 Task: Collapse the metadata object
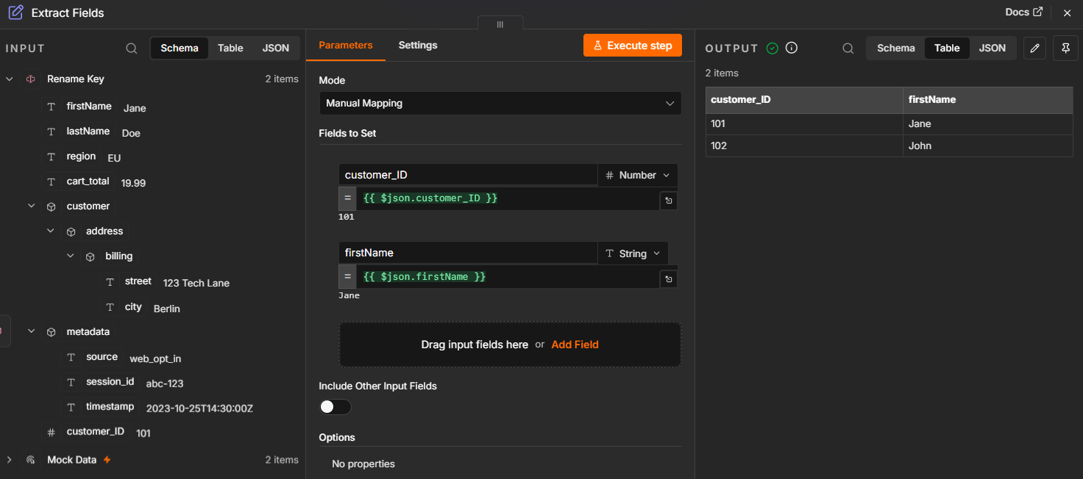coord(32,331)
